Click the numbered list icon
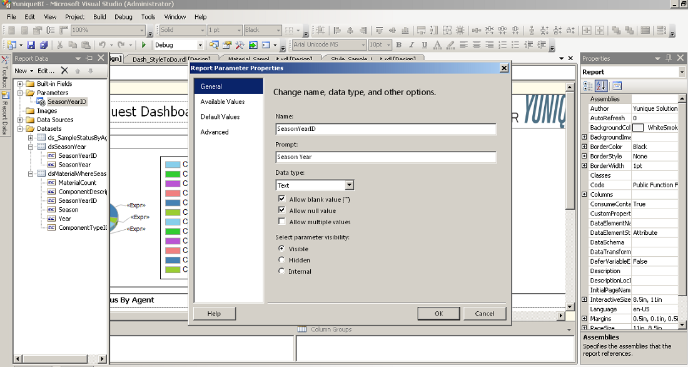The height and width of the screenshot is (367, 688). [x=502, y=45]
